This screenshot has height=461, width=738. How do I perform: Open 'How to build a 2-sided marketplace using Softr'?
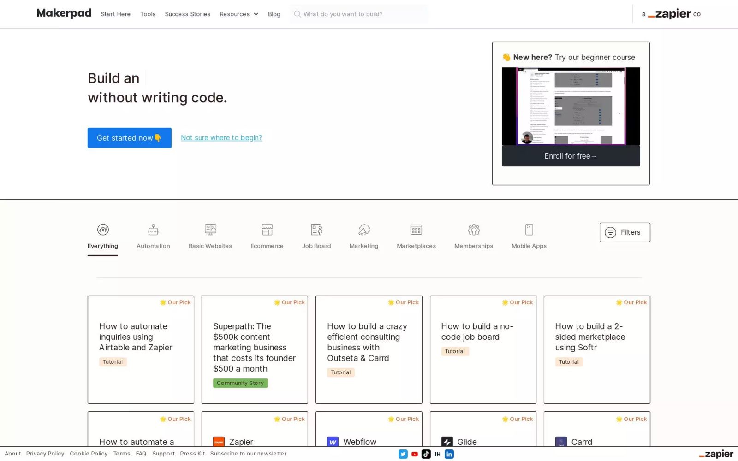(597, 349)
